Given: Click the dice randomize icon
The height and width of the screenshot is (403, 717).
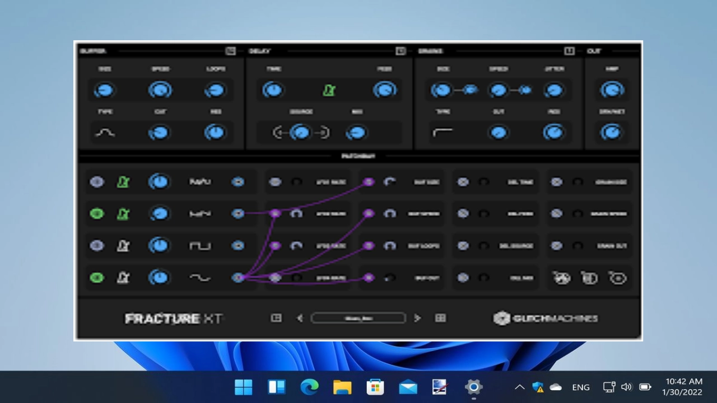Looking at the screenshot, I should point(561,278).
